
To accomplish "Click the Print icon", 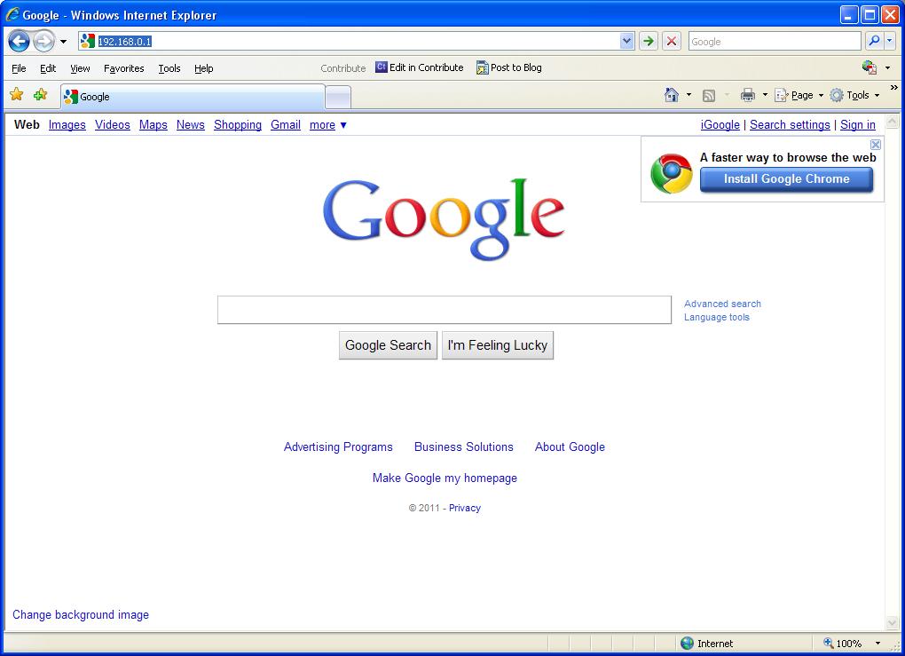I will [747, 95].
